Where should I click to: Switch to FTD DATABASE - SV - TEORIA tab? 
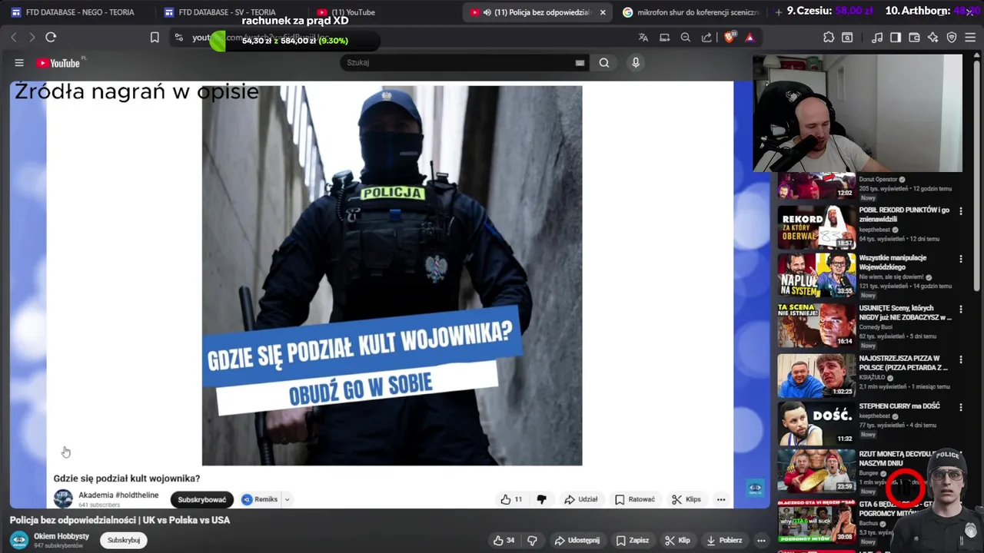pyautogui.click(x=228, y=12)
